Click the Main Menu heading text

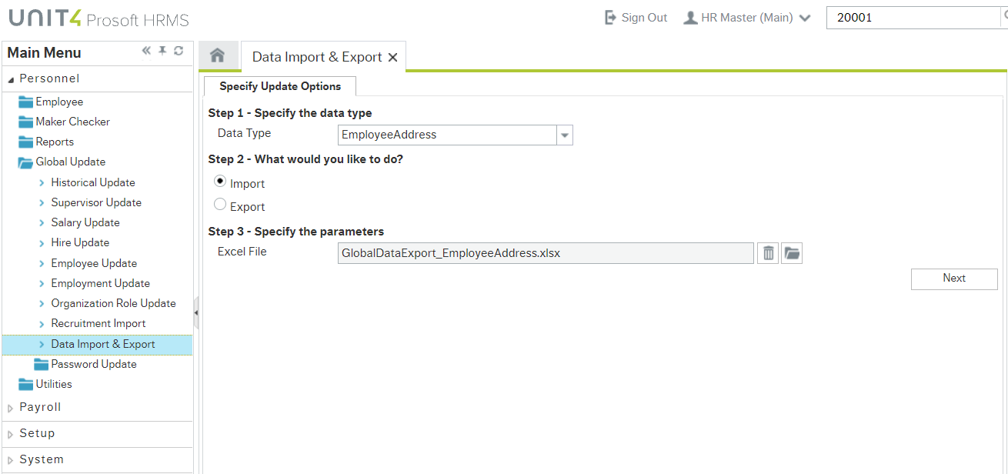pos(44,53)
